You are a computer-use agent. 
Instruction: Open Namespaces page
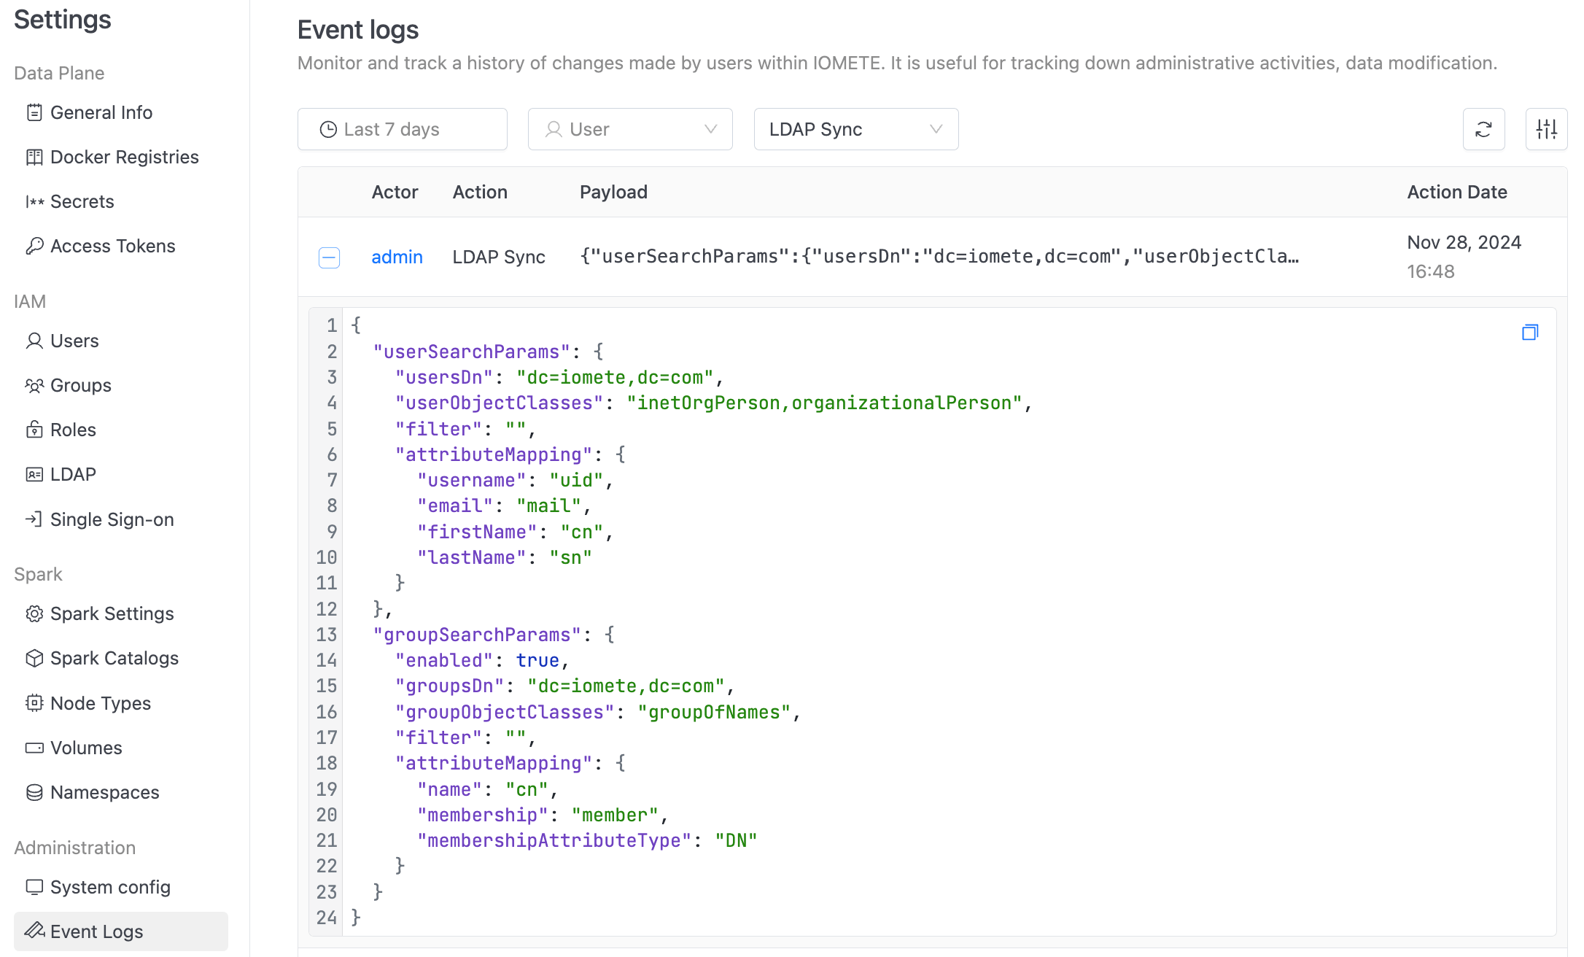[104, 792]
